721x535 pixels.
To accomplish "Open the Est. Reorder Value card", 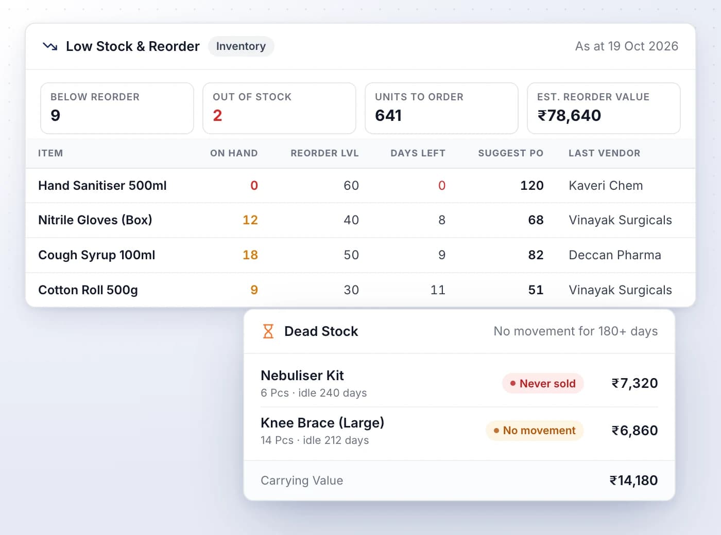I will click(604, 108).
